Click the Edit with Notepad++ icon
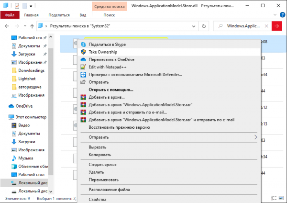Screen dimensions: 287x203 pyautogui.click(x=83, y=67)
